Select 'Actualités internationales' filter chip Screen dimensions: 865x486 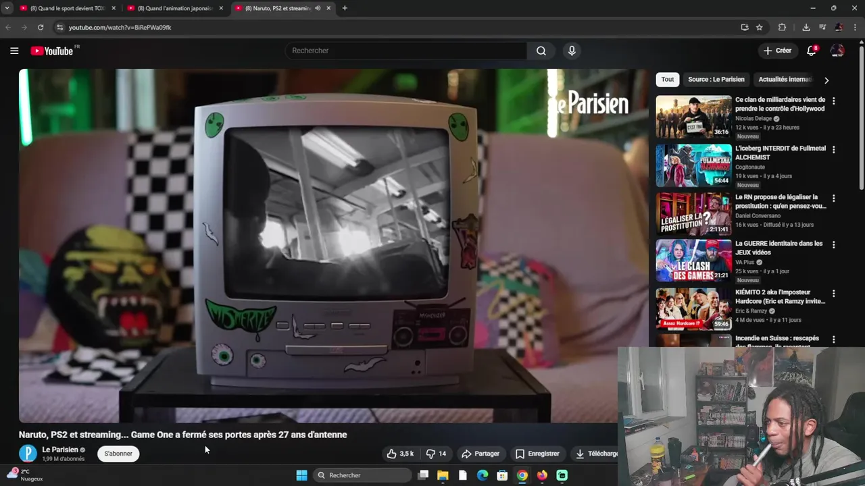[x=785, y=80]
